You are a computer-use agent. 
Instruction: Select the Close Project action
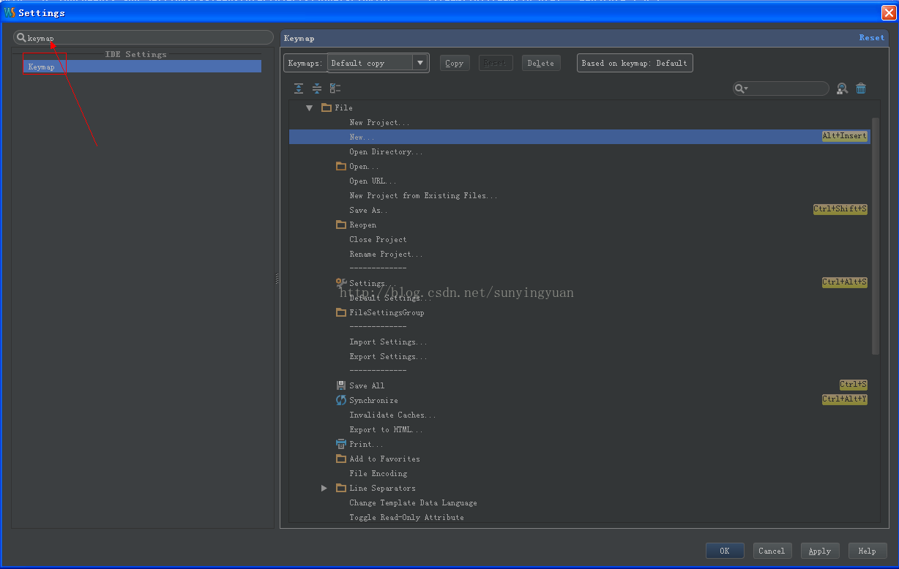[x=378, y=239]
